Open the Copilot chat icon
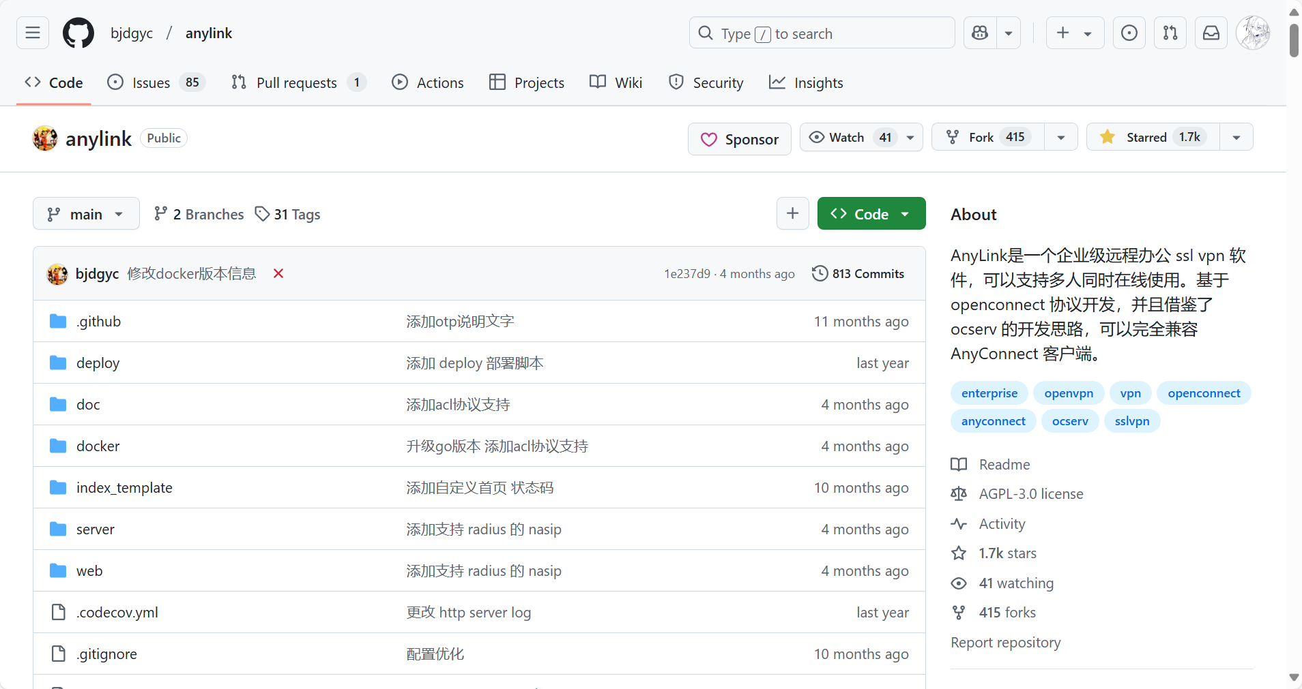1302x689 pixels. 980,33
